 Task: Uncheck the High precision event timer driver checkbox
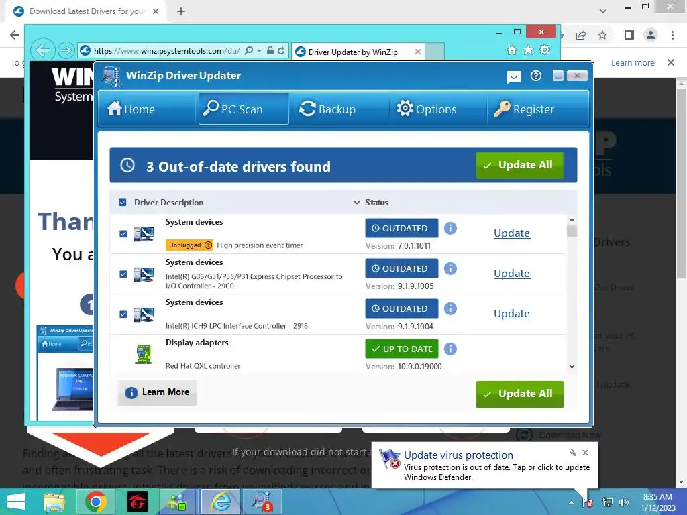pyautogui.click(x=123, y=234)
